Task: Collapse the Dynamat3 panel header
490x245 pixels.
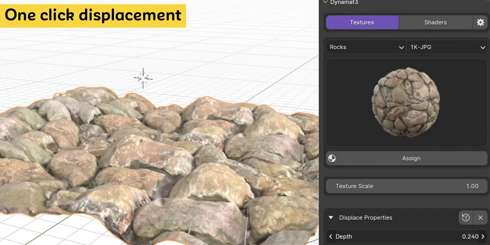Action: (x=325, y=2)
